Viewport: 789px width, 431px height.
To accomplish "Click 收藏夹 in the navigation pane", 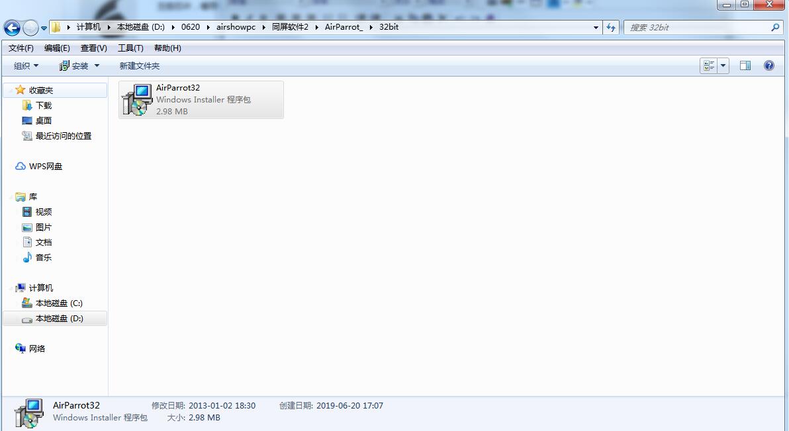I will pyautogui.click(x=41, y=91).
